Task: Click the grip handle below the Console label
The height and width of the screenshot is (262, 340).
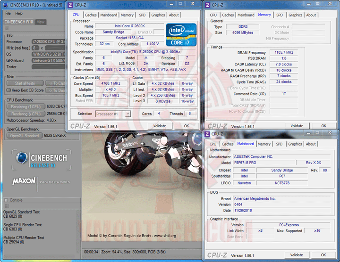Action: tap(7, 205)
